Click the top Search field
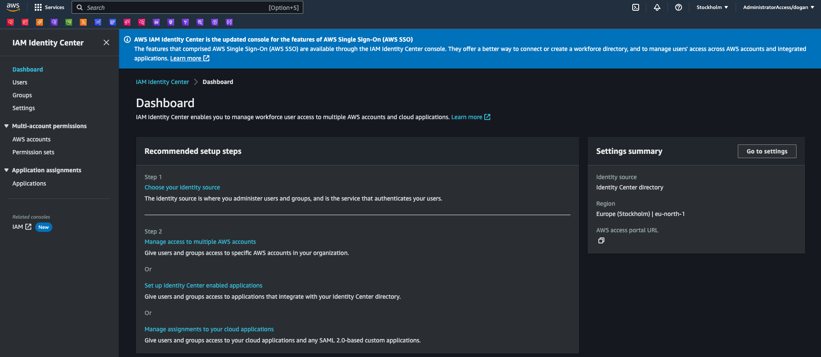The width and height of the screenshot is (821, 357). point(187,7)
